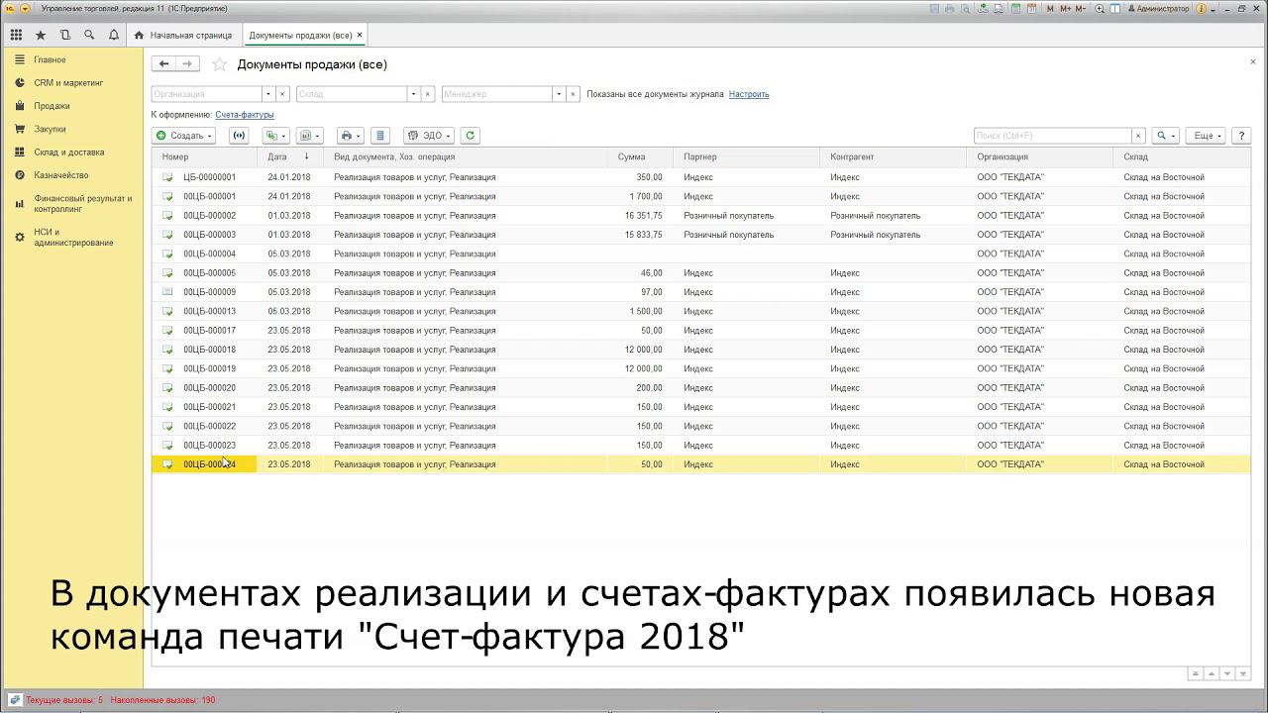Open the print dropdown button
The width and height of the screenshot is (1268, 713).
coord(350,136)
